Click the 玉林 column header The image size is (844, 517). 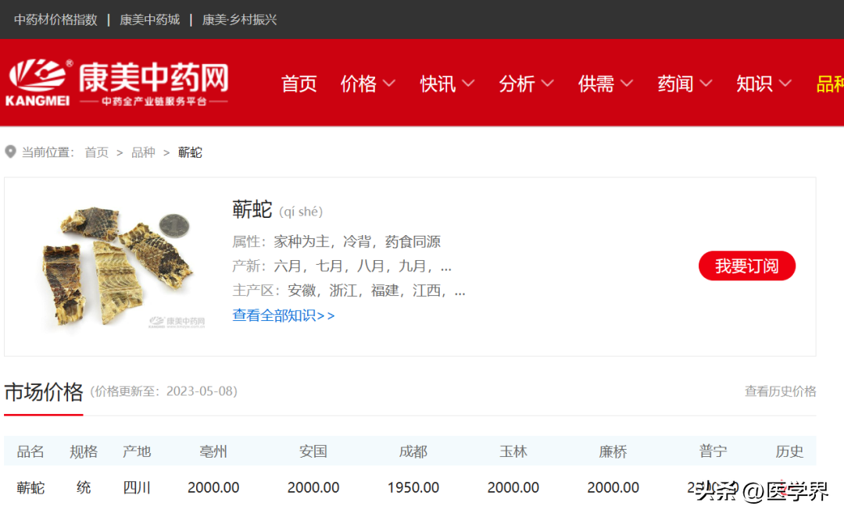coord(513,451)
